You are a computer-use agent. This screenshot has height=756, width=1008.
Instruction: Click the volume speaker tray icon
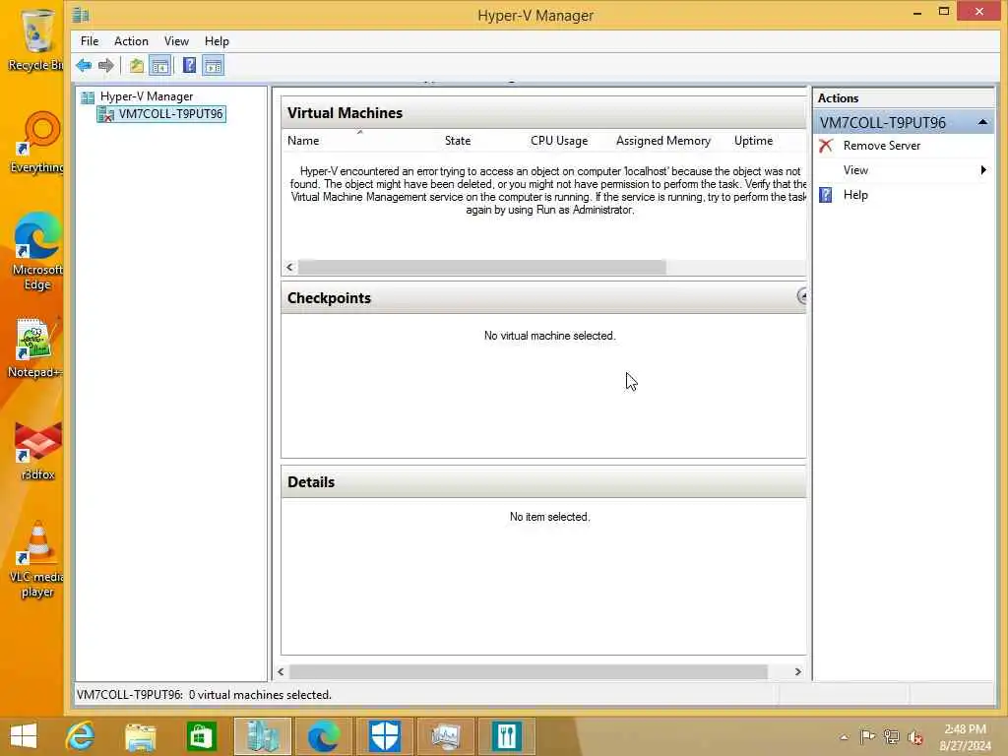click(x=915, y=737)
